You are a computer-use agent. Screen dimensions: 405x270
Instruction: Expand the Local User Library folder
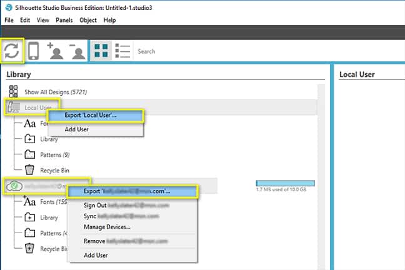30,138
